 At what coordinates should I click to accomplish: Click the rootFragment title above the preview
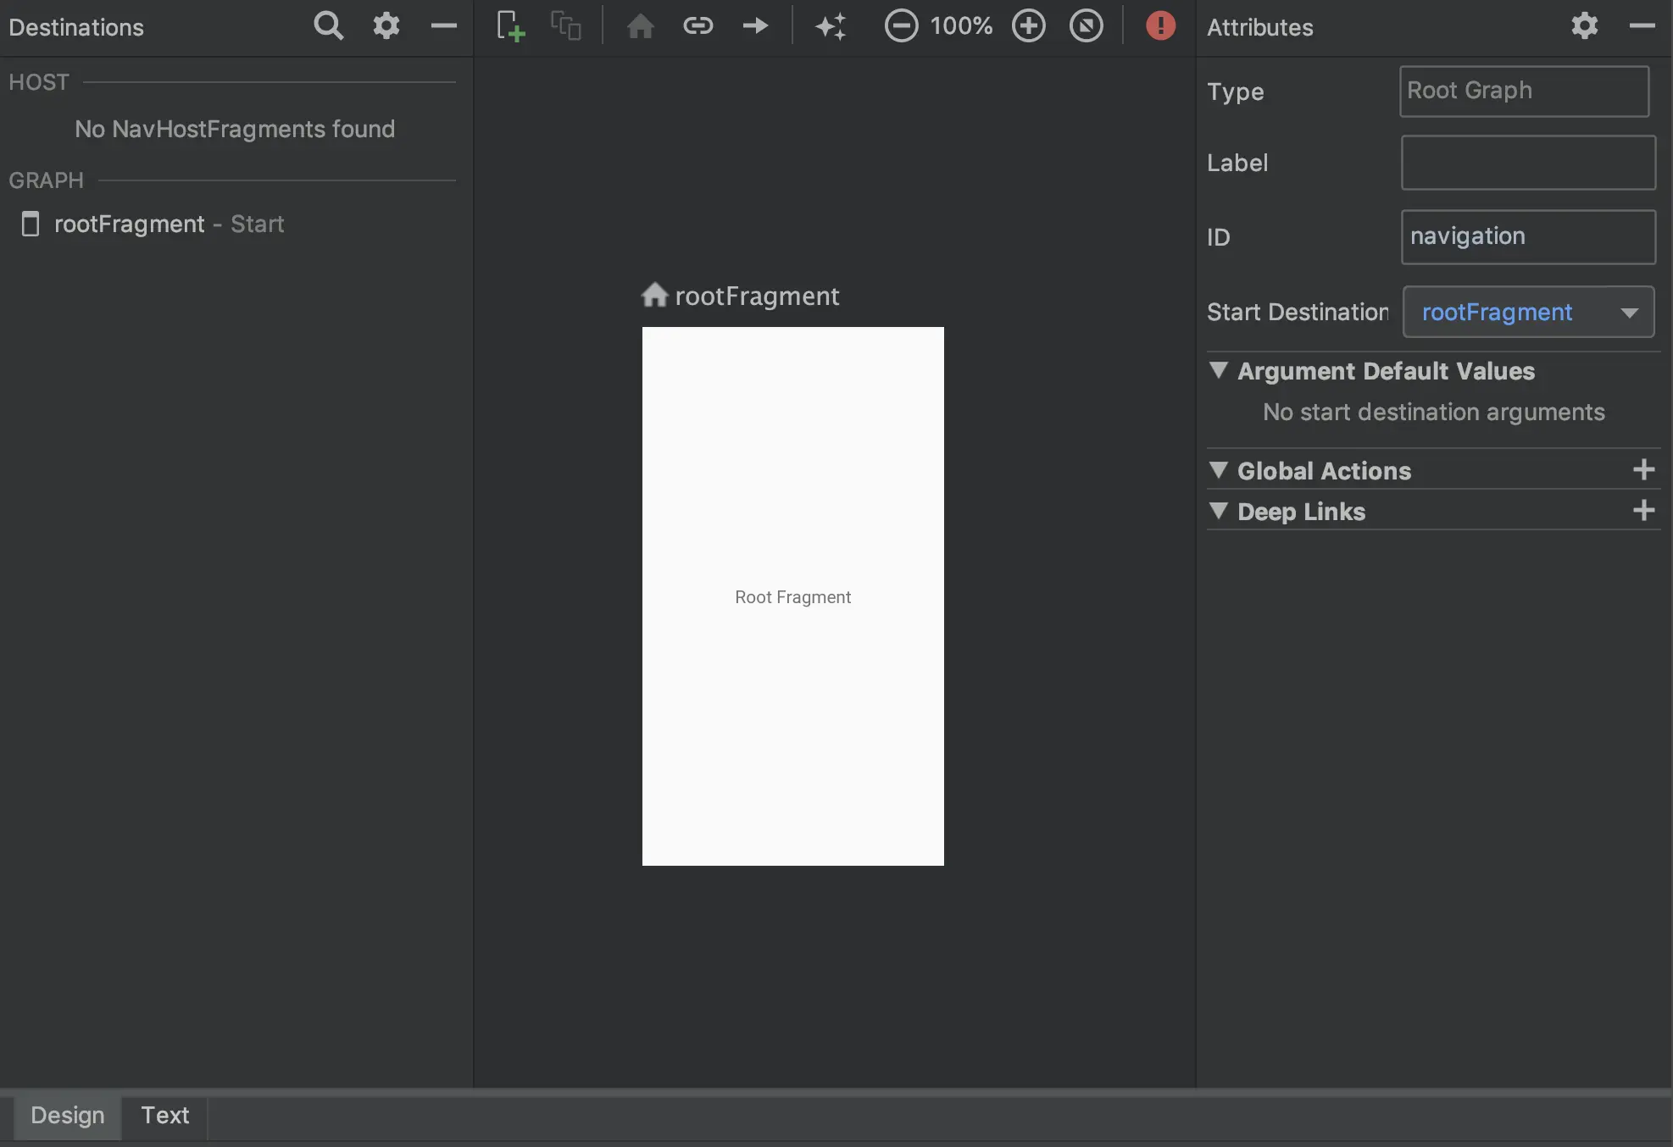(x=757, y=296)
